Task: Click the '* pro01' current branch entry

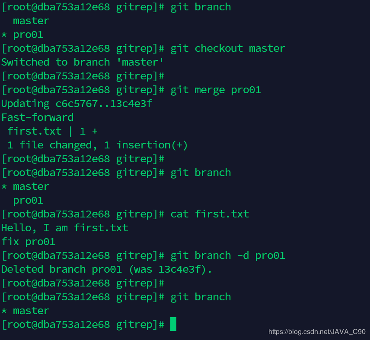Action: pos(22,35)
